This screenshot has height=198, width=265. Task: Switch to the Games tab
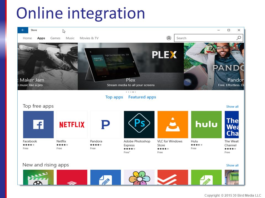55,38
